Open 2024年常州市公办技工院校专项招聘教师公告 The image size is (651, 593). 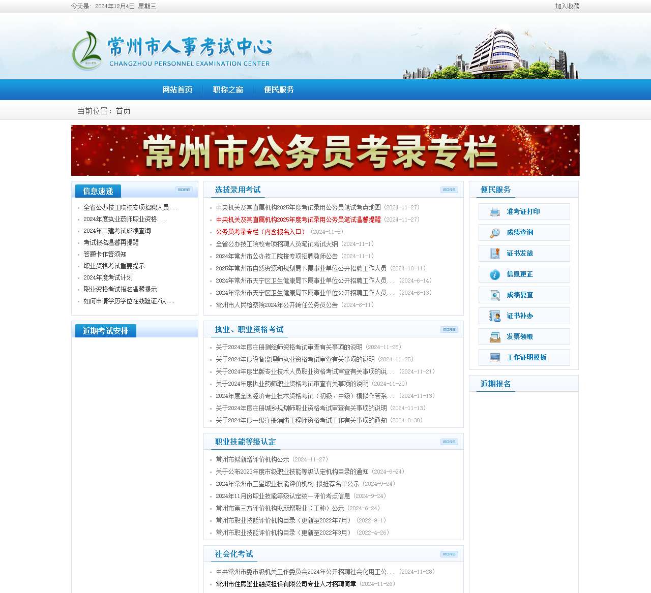[x=277, y=256]
